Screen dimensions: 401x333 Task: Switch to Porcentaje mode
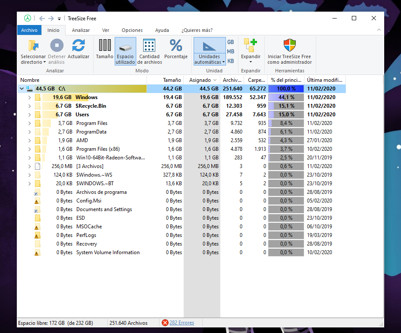pyautogui.click(x=175, y=49)
